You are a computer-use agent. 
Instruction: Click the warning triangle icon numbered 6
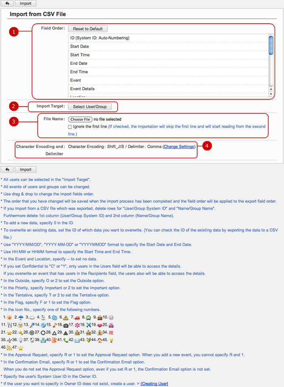(66, 318)
